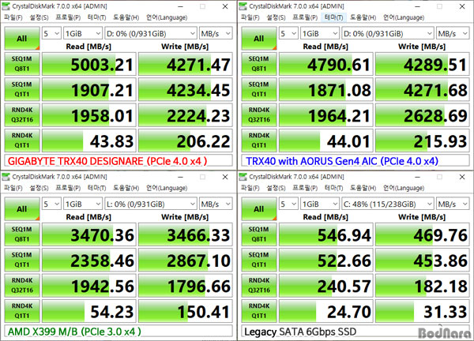Click the 43.83 read result
This screenshot has width=474, height=341.
pos(89,141)
